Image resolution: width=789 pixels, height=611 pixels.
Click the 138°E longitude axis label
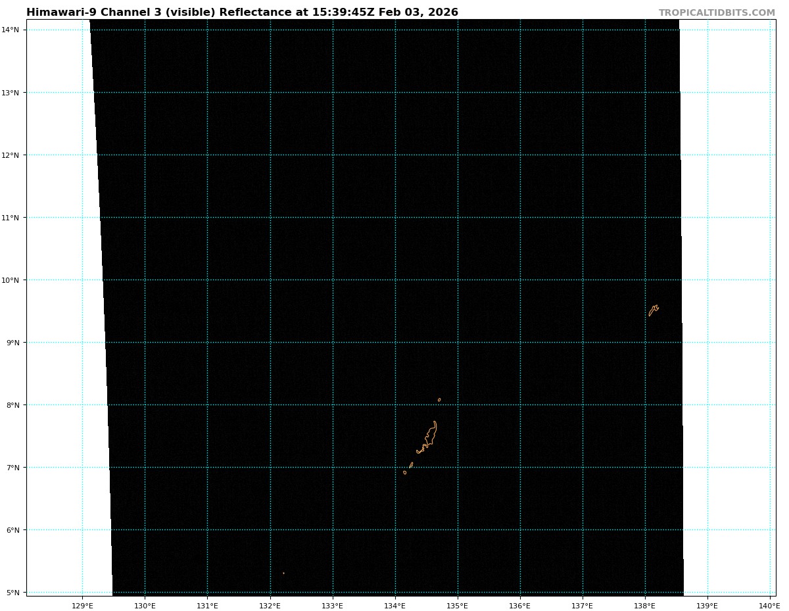644,605
